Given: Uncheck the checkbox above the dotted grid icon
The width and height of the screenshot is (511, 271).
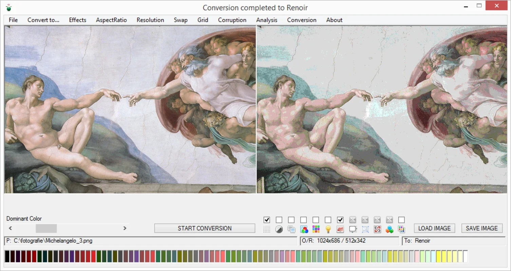Looking at the screenshot, I should pos(267,220).
